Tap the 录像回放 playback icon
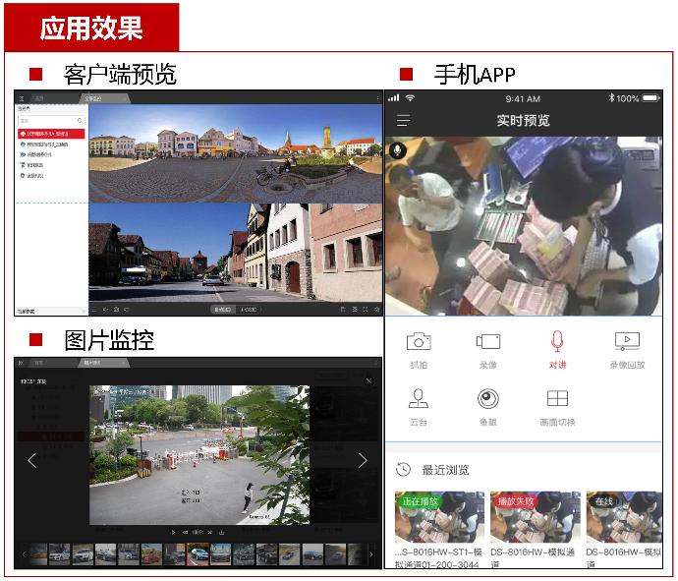 627,341
